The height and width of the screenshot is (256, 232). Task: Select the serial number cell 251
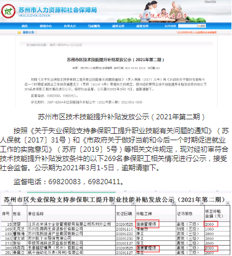click(7, 253)
